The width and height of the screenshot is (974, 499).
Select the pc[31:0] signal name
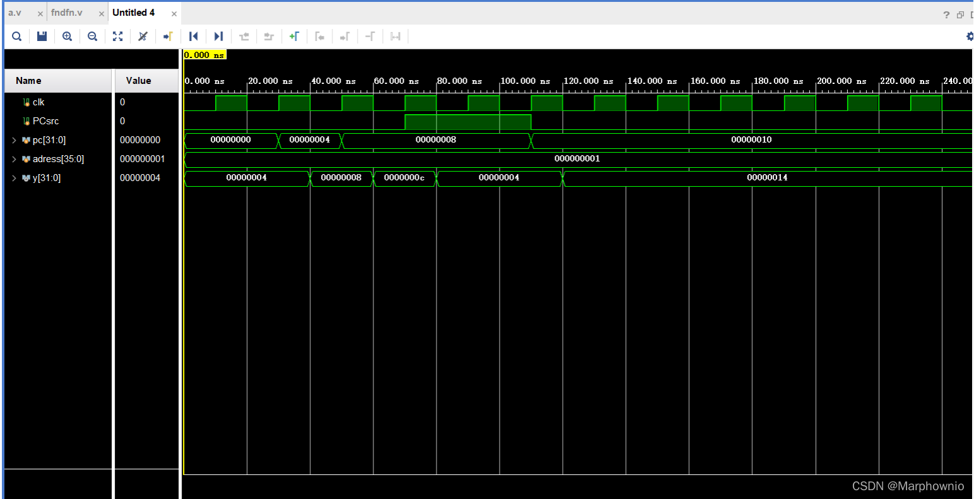49,140
